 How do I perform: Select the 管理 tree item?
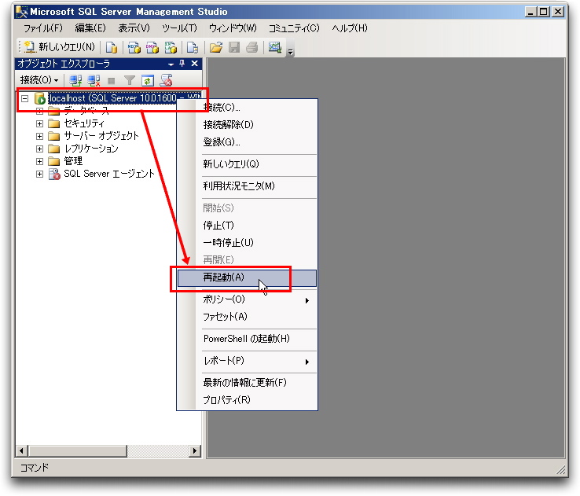click(73, 161)
